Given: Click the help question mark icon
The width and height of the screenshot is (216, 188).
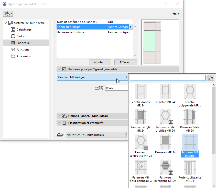Looking at the screenshot, I should tap(166, 4).
